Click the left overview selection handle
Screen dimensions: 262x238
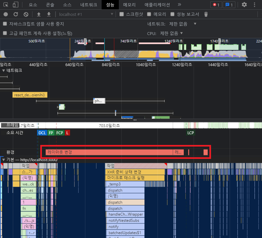coord(85,42)
